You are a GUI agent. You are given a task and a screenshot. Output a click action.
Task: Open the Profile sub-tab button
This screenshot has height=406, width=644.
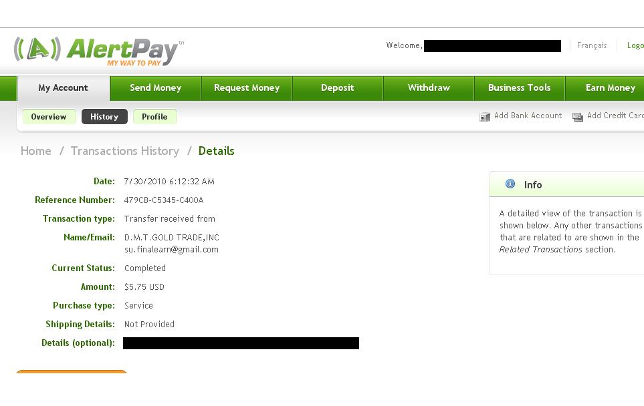[155, 116]
